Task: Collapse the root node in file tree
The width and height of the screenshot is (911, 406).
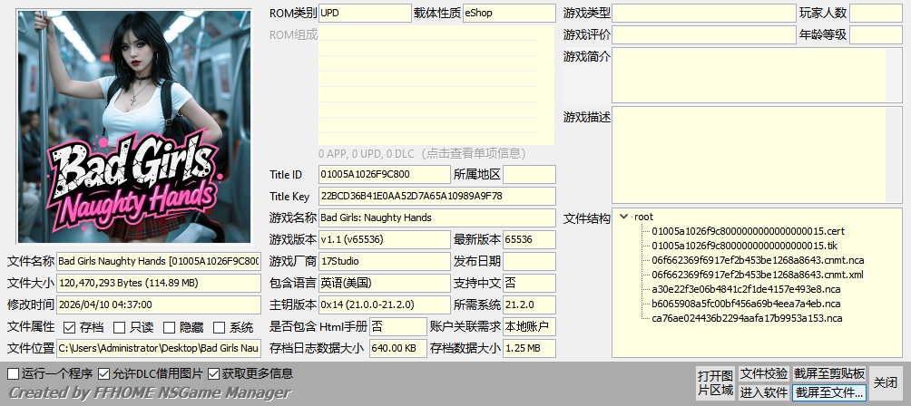Action: [x=622, y=217]
